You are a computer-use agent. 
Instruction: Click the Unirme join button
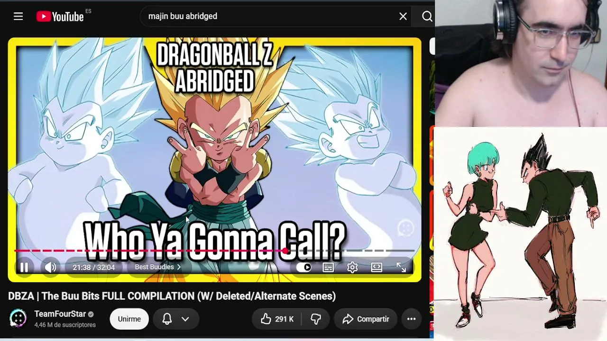pos(129,319)
